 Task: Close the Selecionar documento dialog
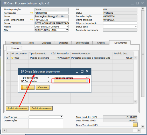[87, 72]
